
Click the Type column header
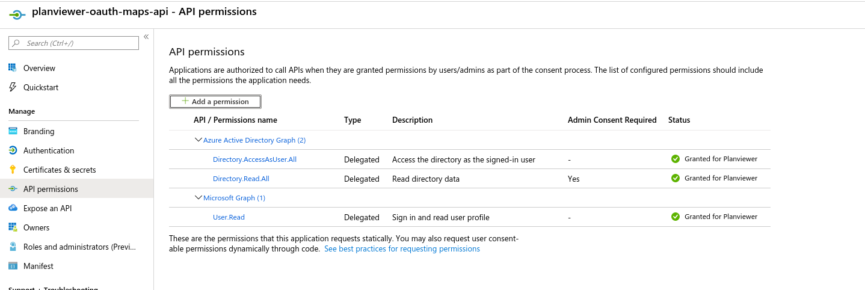coord(352,120)
